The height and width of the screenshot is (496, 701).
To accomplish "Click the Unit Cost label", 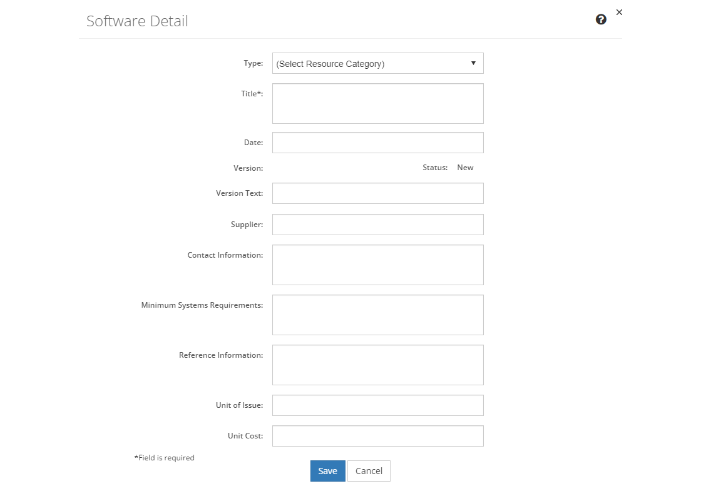I will [245, 436].
